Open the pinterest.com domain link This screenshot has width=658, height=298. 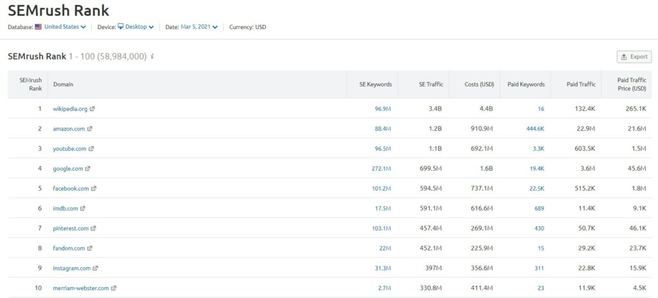click(71, 229)
